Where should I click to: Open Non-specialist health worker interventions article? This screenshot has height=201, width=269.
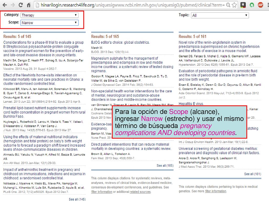point(131,95)
